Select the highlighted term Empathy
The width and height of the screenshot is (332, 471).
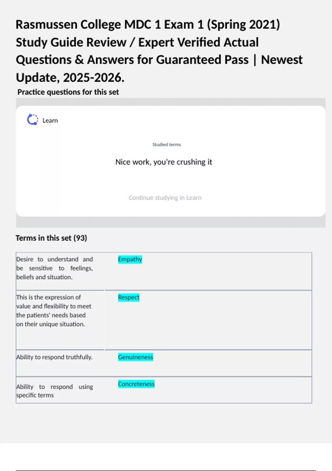(x=130, y=259)
